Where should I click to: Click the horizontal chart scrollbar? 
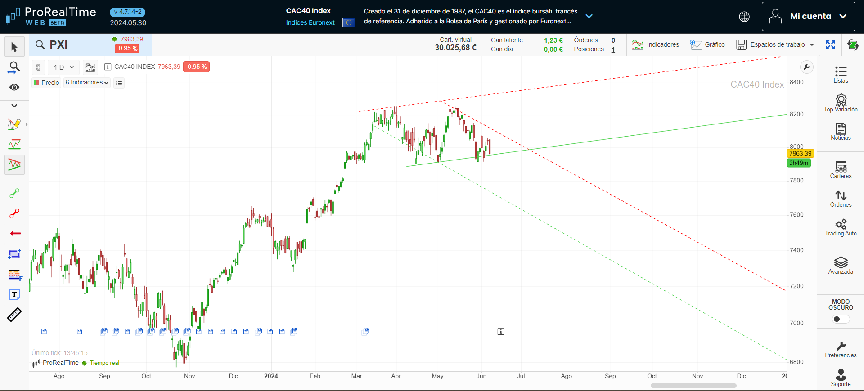click(693, 386)
